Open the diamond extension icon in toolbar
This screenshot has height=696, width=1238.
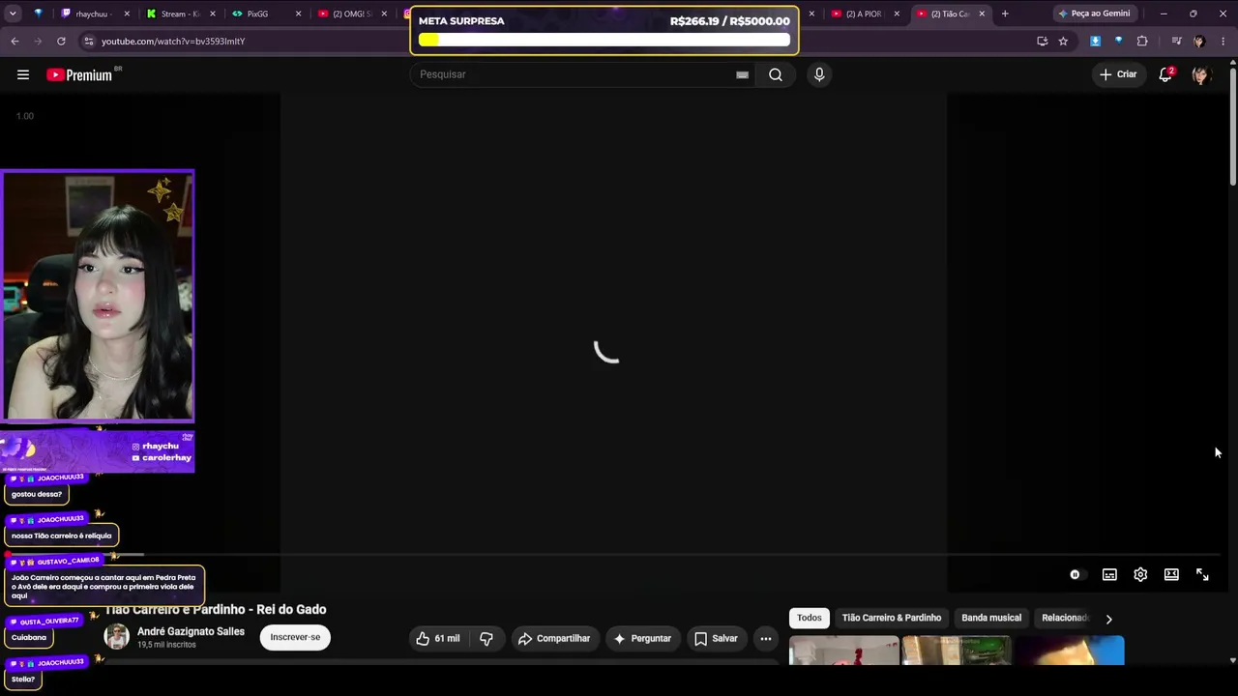1118,41
